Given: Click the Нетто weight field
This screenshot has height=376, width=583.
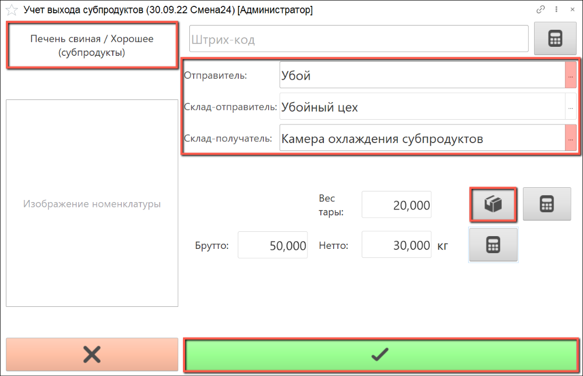Looking at the screenshot, I should click(x=396, y=245).
